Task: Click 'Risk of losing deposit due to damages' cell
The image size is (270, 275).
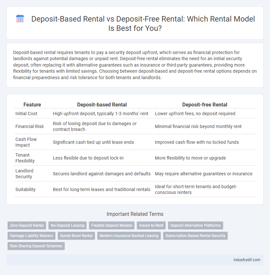Action: (x=102, y=126)
